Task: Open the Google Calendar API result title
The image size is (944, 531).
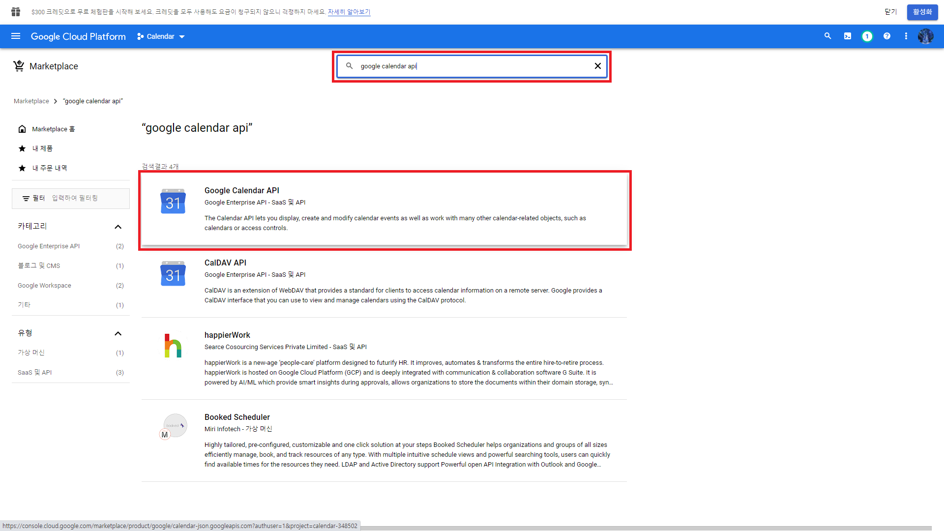Action: [x=242, y=191]
